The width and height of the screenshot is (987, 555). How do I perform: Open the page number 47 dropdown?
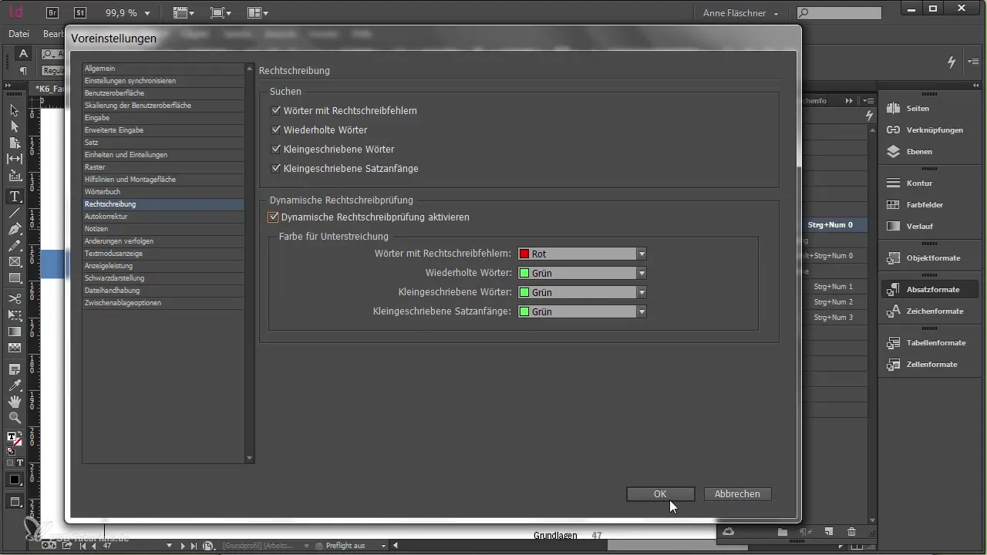pyautogui.click(x=170, y=546)
